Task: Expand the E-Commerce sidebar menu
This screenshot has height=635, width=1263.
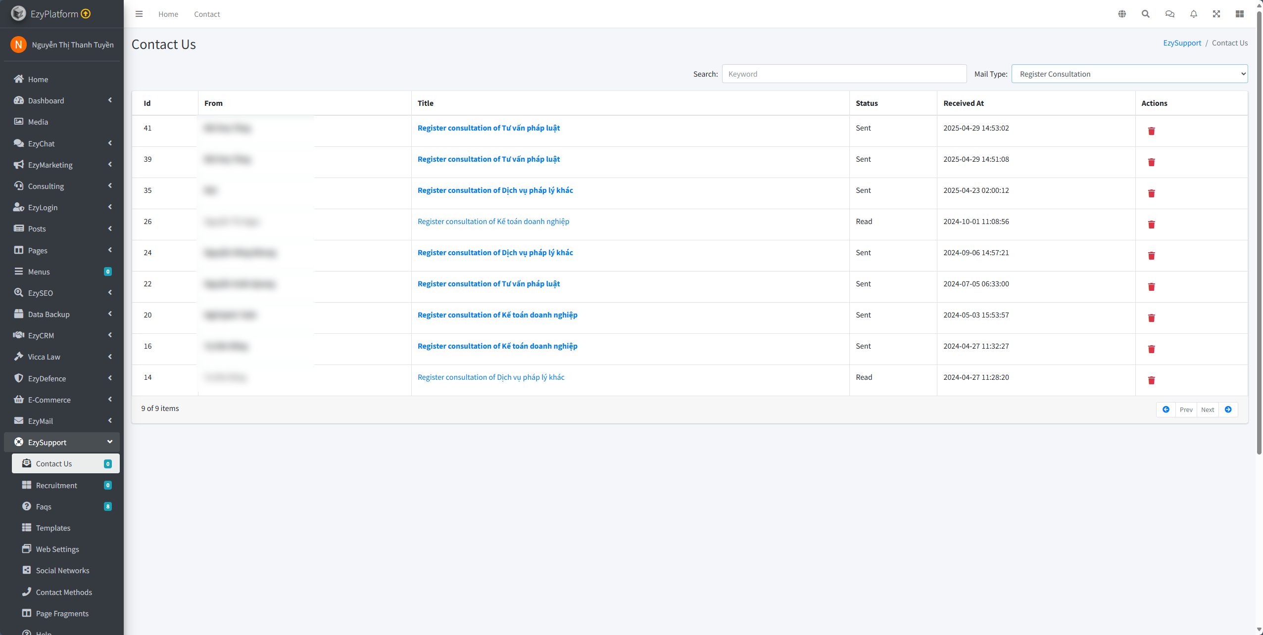Action: coord(62,400)
